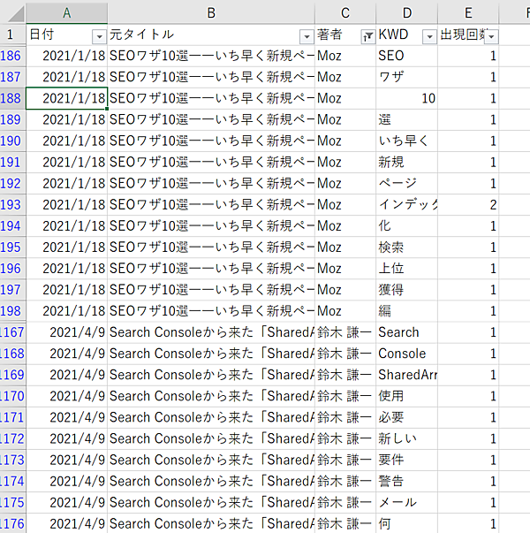
Task: Click the 2021/4/9 date cell in row 1174
Action: click(67, 482)
